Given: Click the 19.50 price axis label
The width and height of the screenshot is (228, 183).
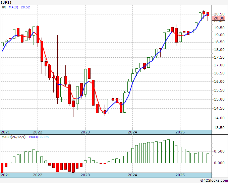Looking at the screenshot, I should (219, 28).
